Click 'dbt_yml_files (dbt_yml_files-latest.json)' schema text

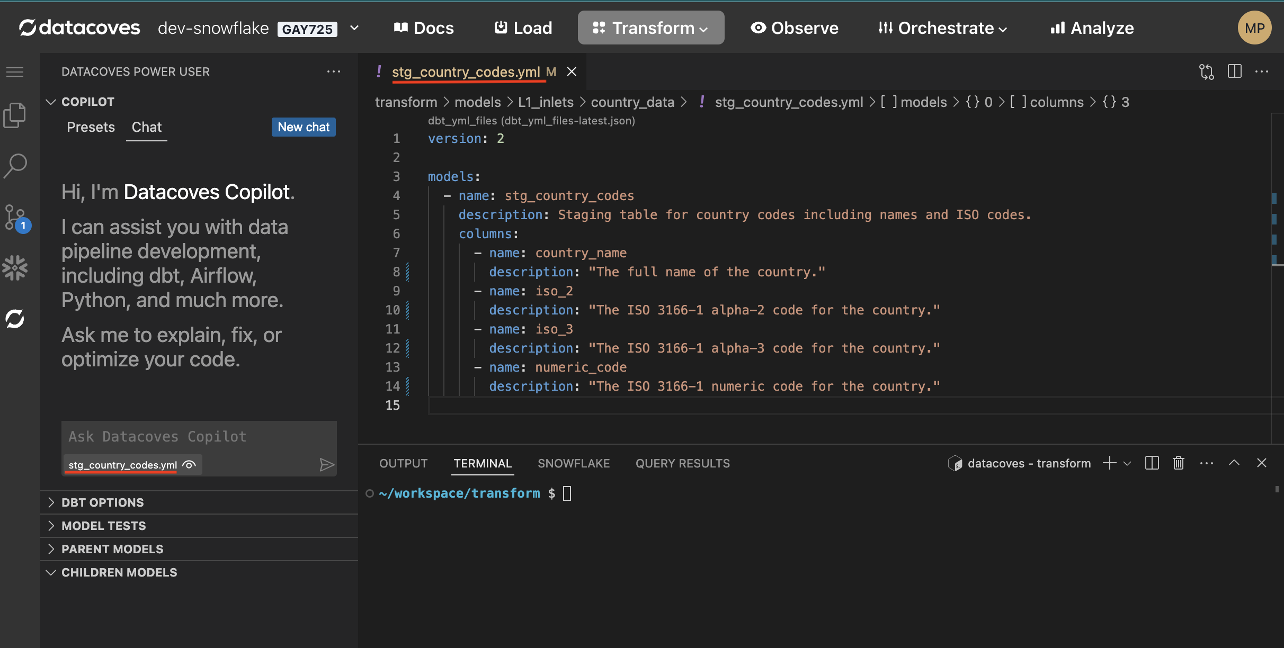(531, 121)
